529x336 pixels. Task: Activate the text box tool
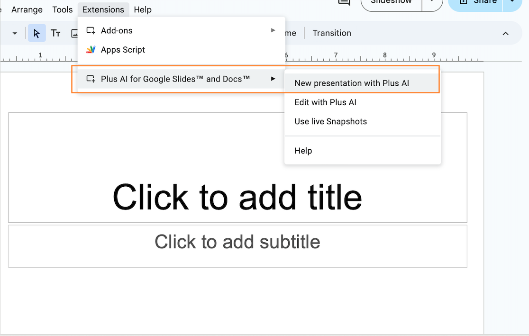pos(55,33)
